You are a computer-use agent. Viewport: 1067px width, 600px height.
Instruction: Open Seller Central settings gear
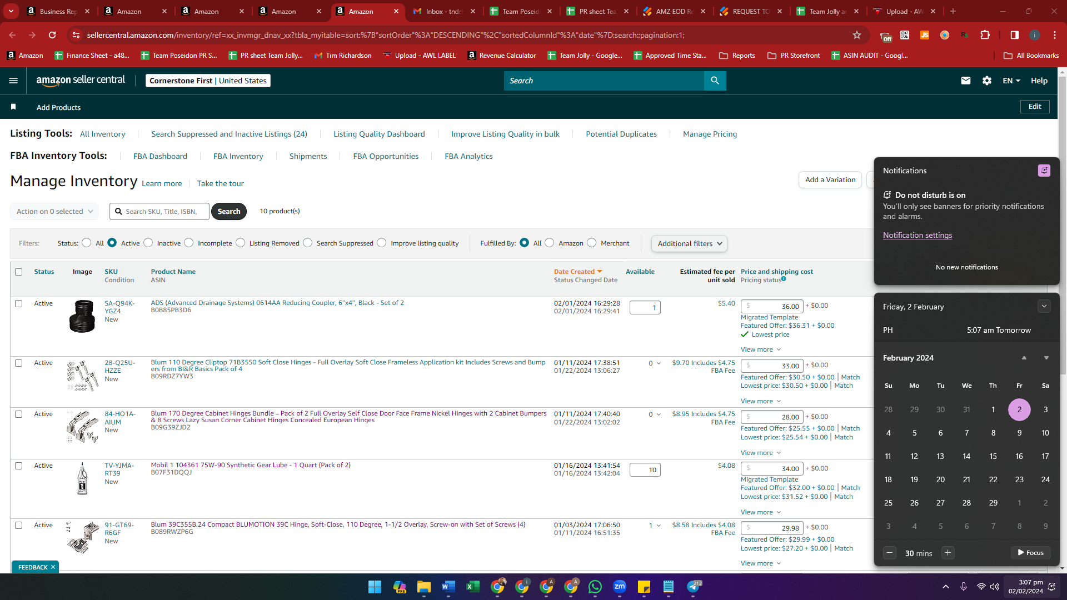pyautogui.click(x=987, y=81)
